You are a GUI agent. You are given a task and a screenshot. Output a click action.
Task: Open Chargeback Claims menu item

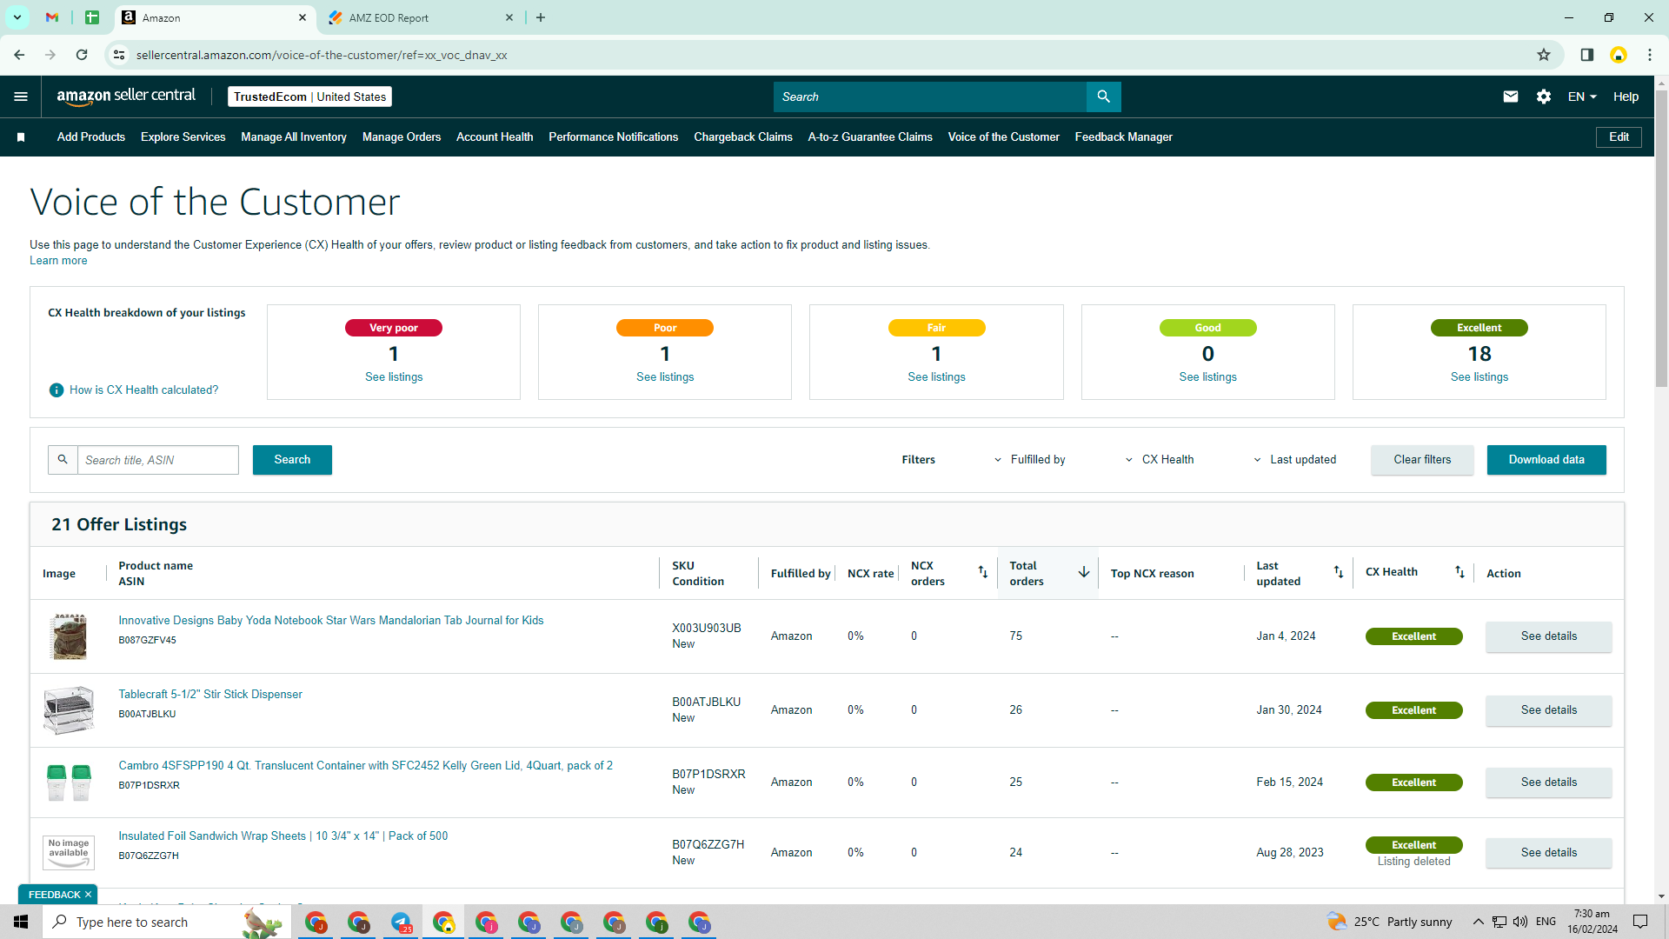click(743, 137)
